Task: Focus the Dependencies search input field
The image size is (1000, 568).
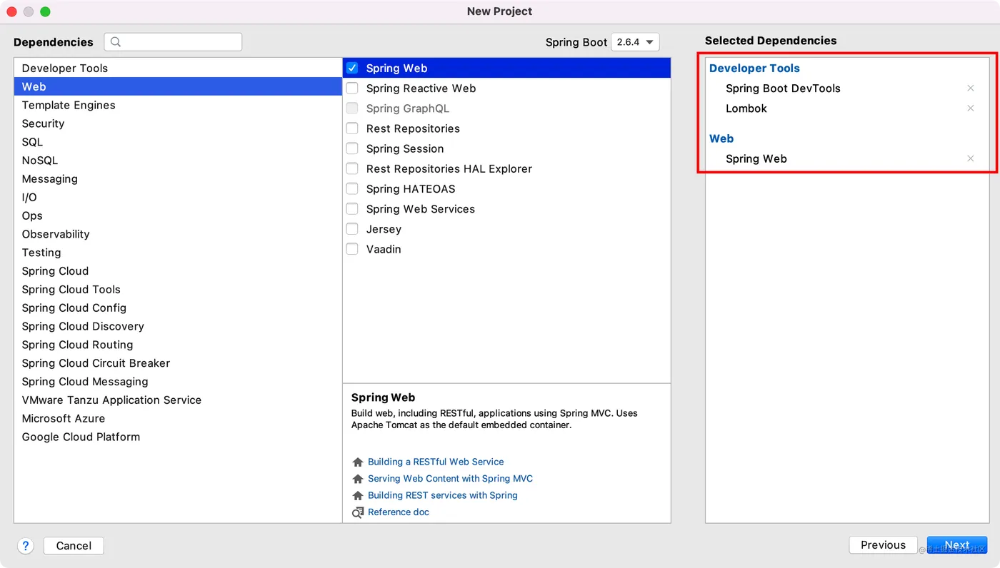Action: click(173, 42)
